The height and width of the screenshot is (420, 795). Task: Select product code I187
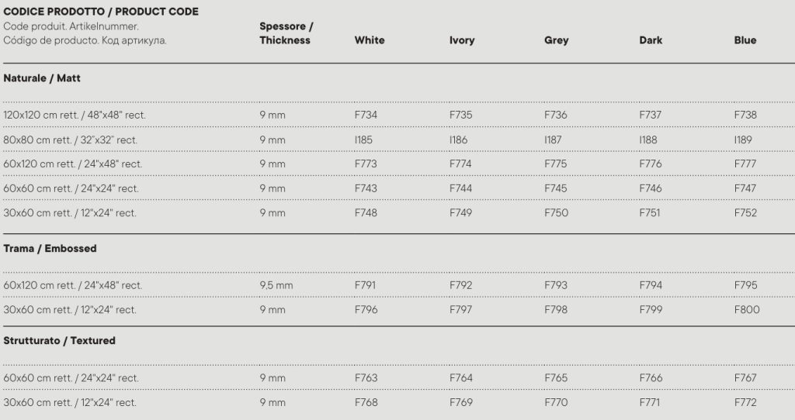point(554,140)
